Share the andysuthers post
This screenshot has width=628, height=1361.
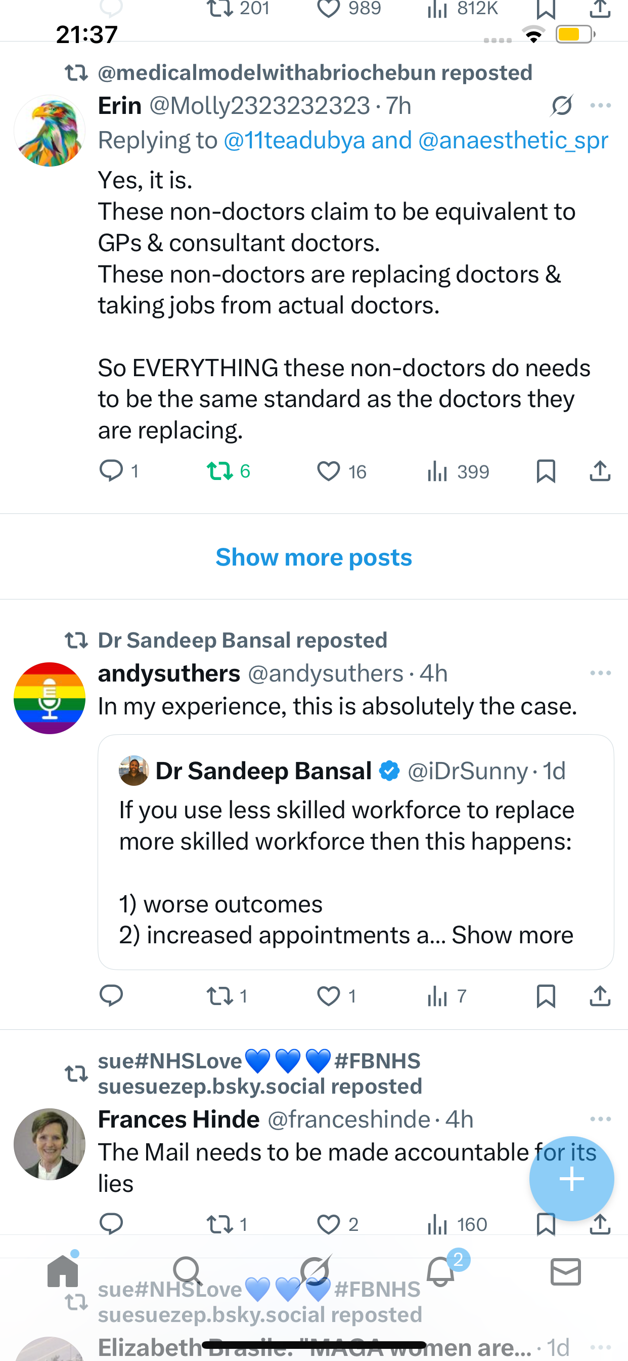(600, 996)
